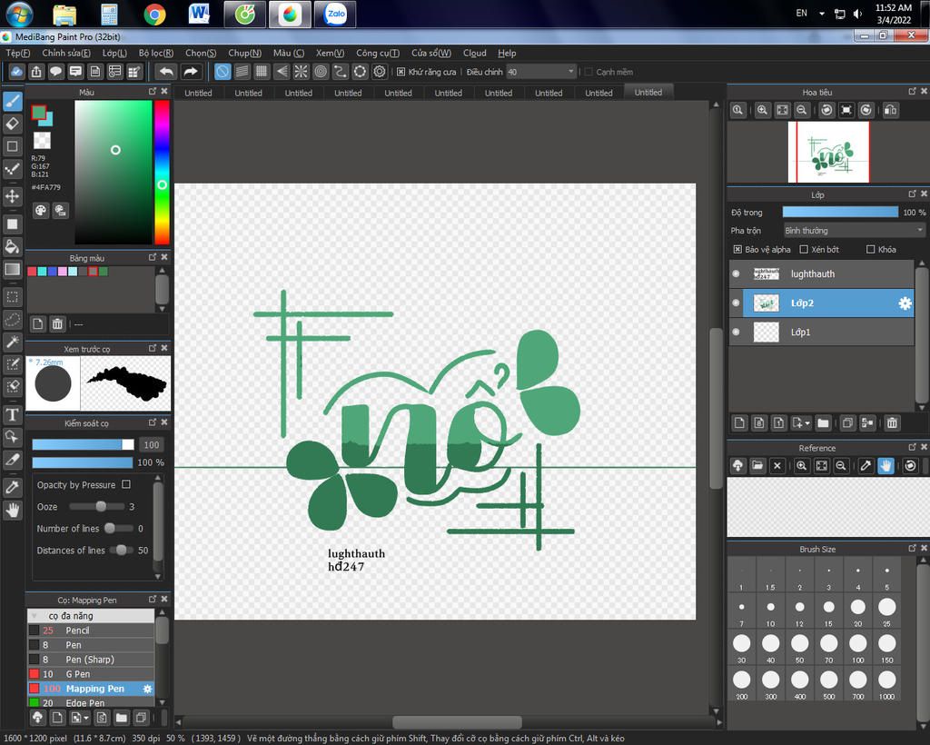
Task: Open the Windows language bar dropdown arrow
Action: click(821, 13)
